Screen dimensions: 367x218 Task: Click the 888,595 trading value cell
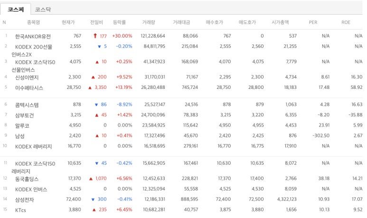(x=189, y=199)
